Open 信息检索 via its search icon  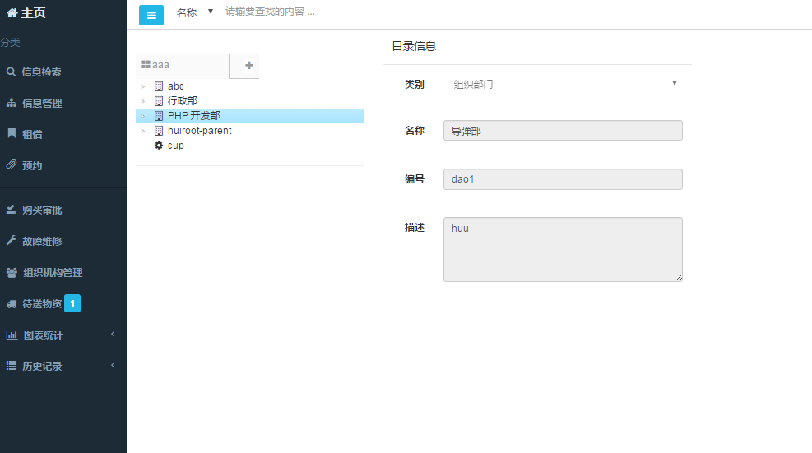click(x=11, y=72)
